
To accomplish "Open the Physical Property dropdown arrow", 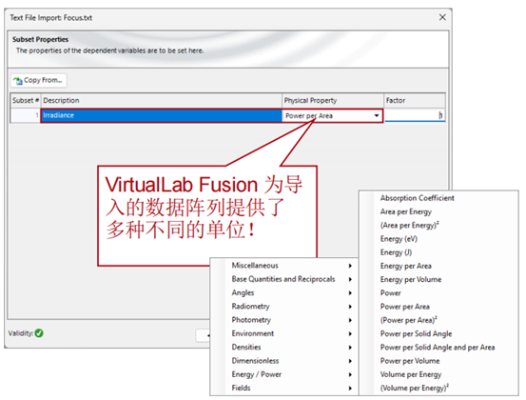I will click(377, 115).
